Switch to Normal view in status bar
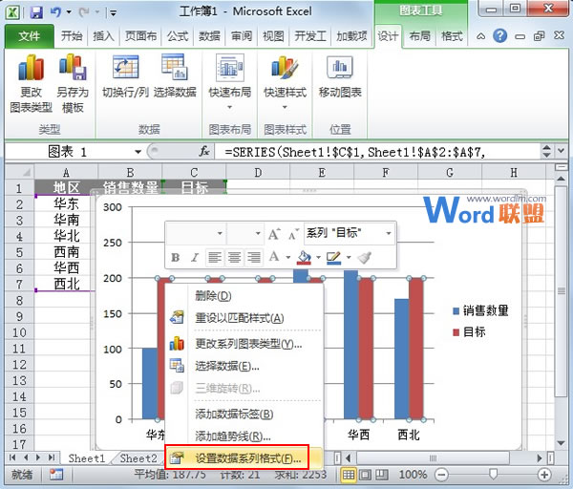This screenshot has width=573, height=489. (x=349, y=475)
